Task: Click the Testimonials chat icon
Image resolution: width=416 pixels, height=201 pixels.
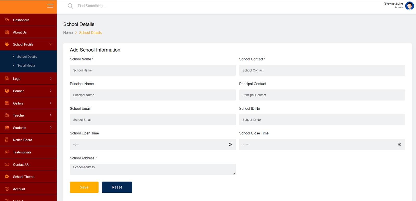Action: [7, 152]
